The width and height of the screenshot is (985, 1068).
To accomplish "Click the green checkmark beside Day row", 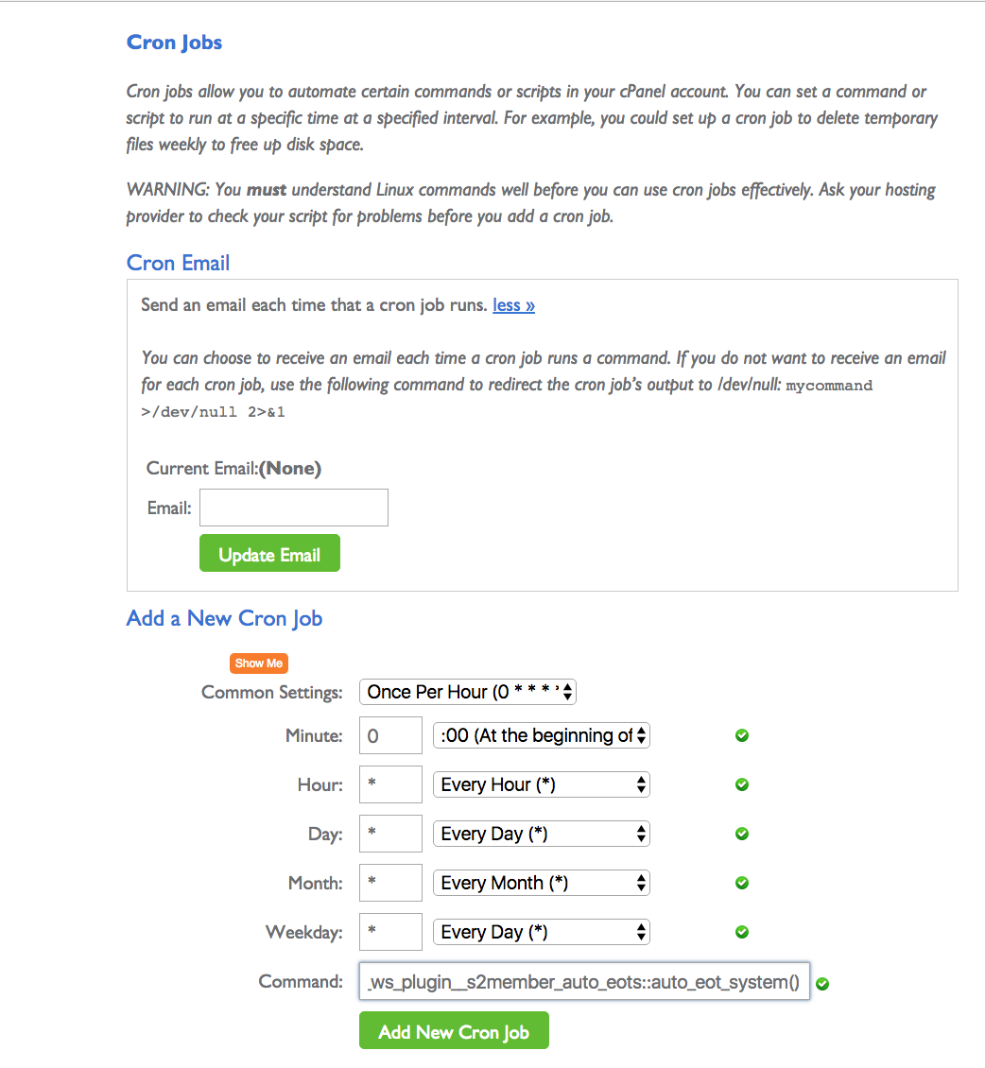I will [742, 834].
